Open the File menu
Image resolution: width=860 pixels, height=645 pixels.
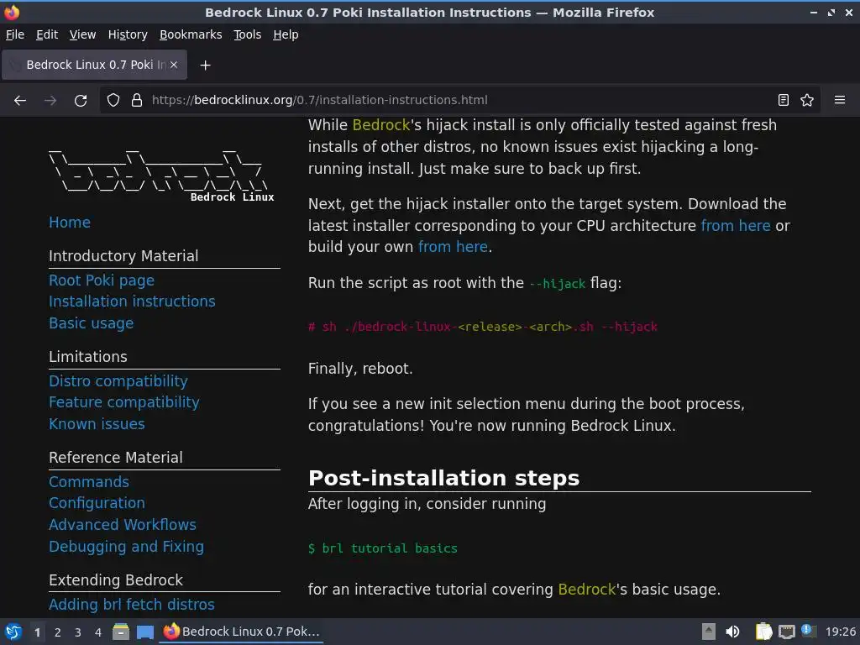(x=15, y=34)
